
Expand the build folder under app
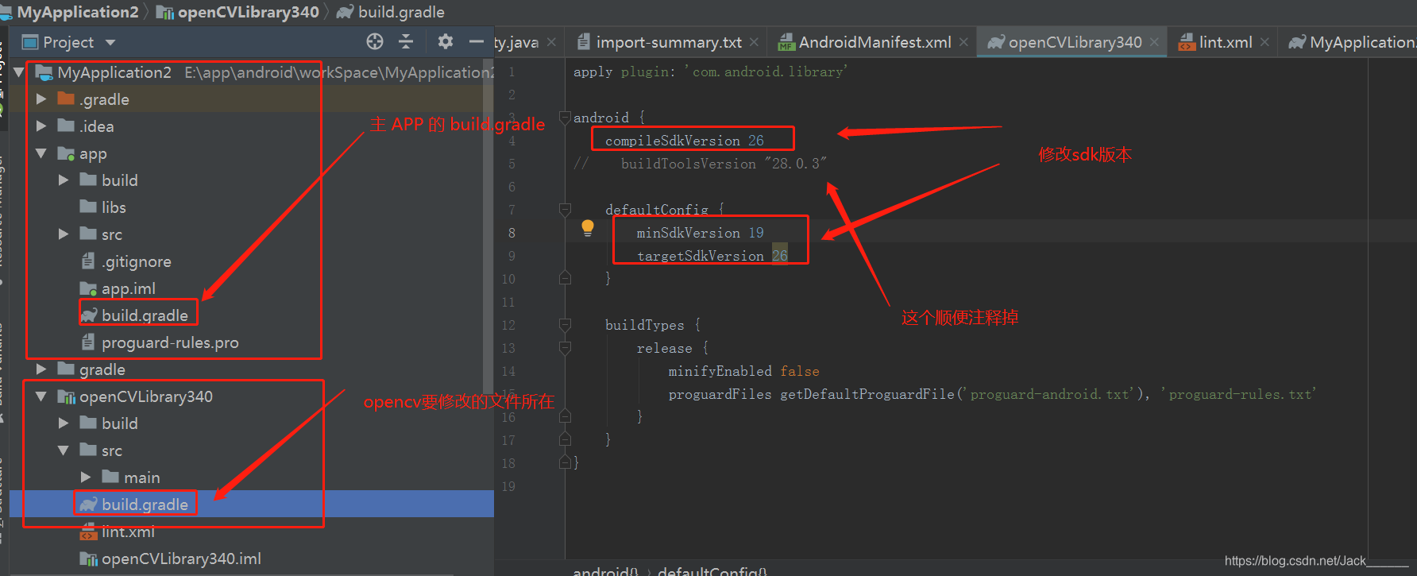click(64, 180)
